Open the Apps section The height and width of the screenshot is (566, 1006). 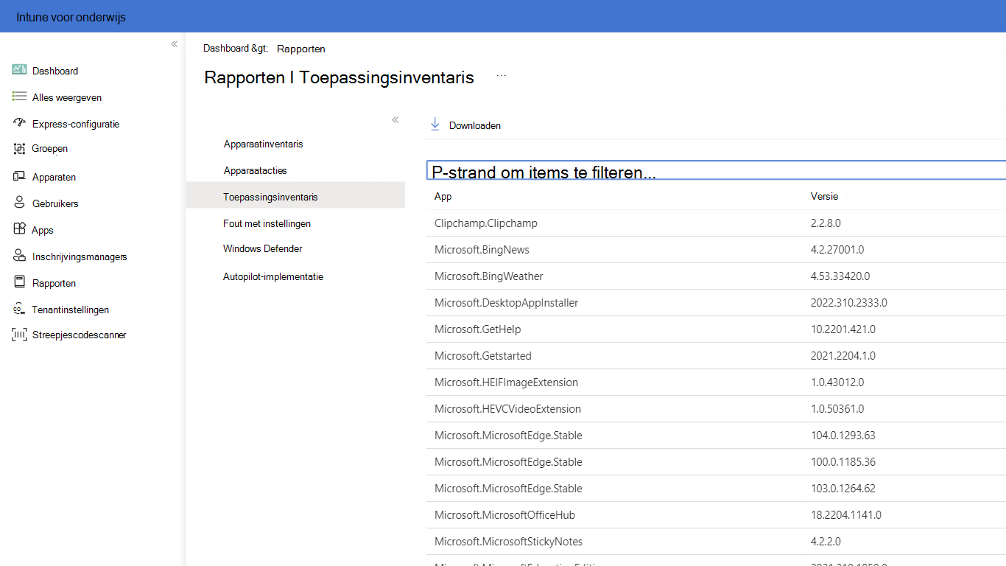pos(43,230)
